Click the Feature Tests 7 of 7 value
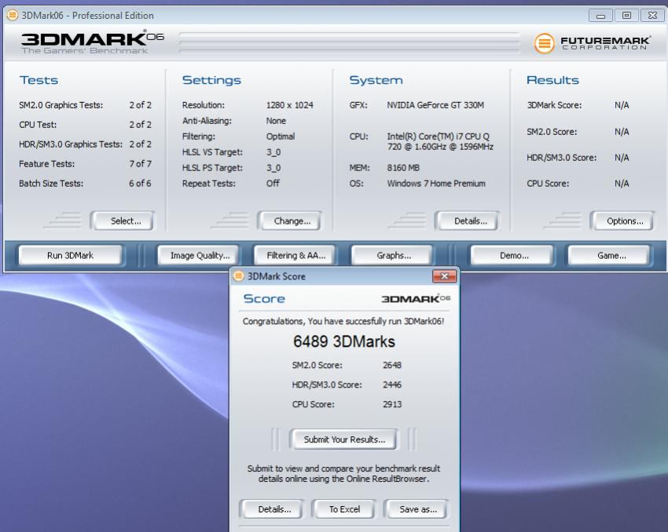The image size is (668, 532). (140, 164)
